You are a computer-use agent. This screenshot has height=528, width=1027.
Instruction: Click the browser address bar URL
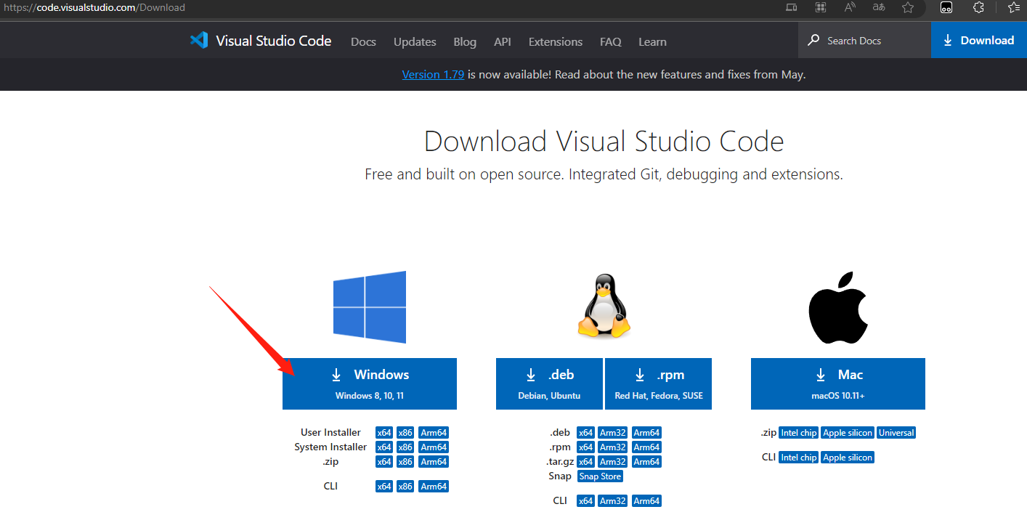pos(94,7)
